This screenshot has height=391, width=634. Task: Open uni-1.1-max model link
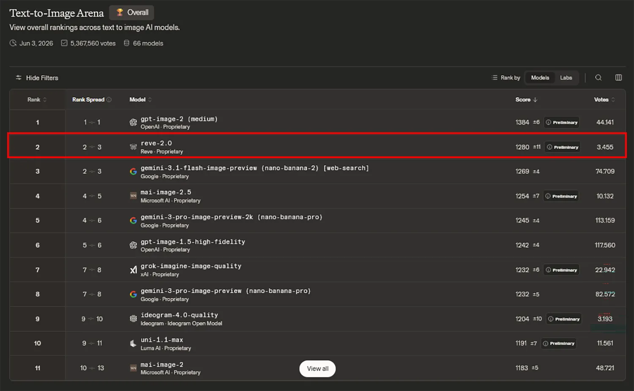[x=162, y=340]
